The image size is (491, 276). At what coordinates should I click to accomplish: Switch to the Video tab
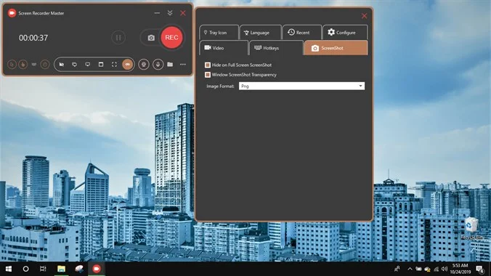[x=224, y=48]
